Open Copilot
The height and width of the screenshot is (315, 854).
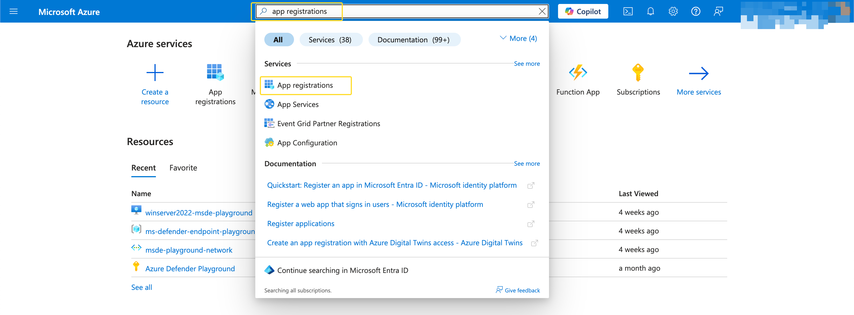tap(583, 12)
